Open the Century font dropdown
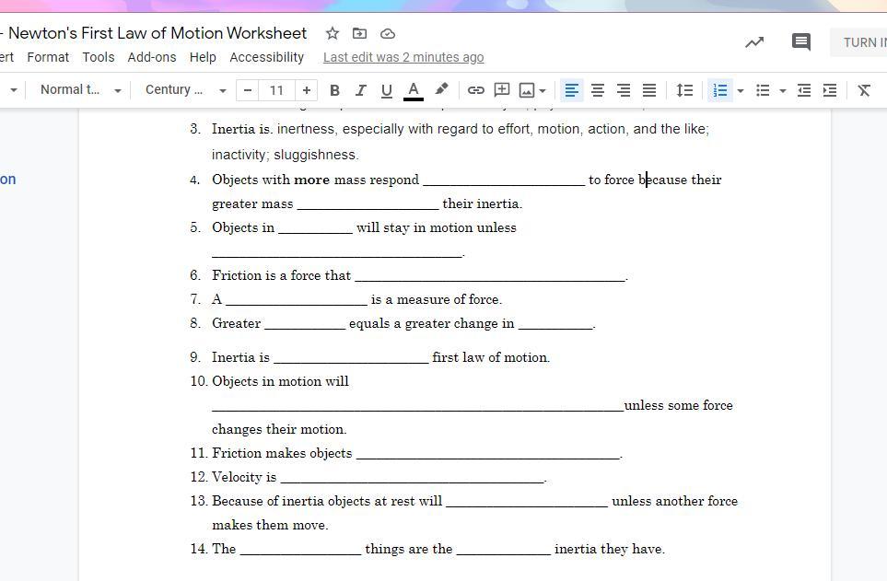Image resolution: width=887 pixels, height=581 pixels. click(x=185, y=90)
